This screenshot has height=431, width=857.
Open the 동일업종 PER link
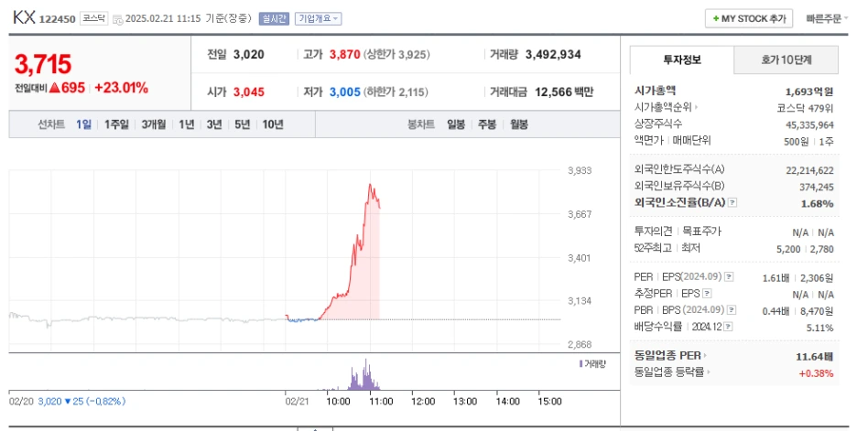[x=670, y=356]
